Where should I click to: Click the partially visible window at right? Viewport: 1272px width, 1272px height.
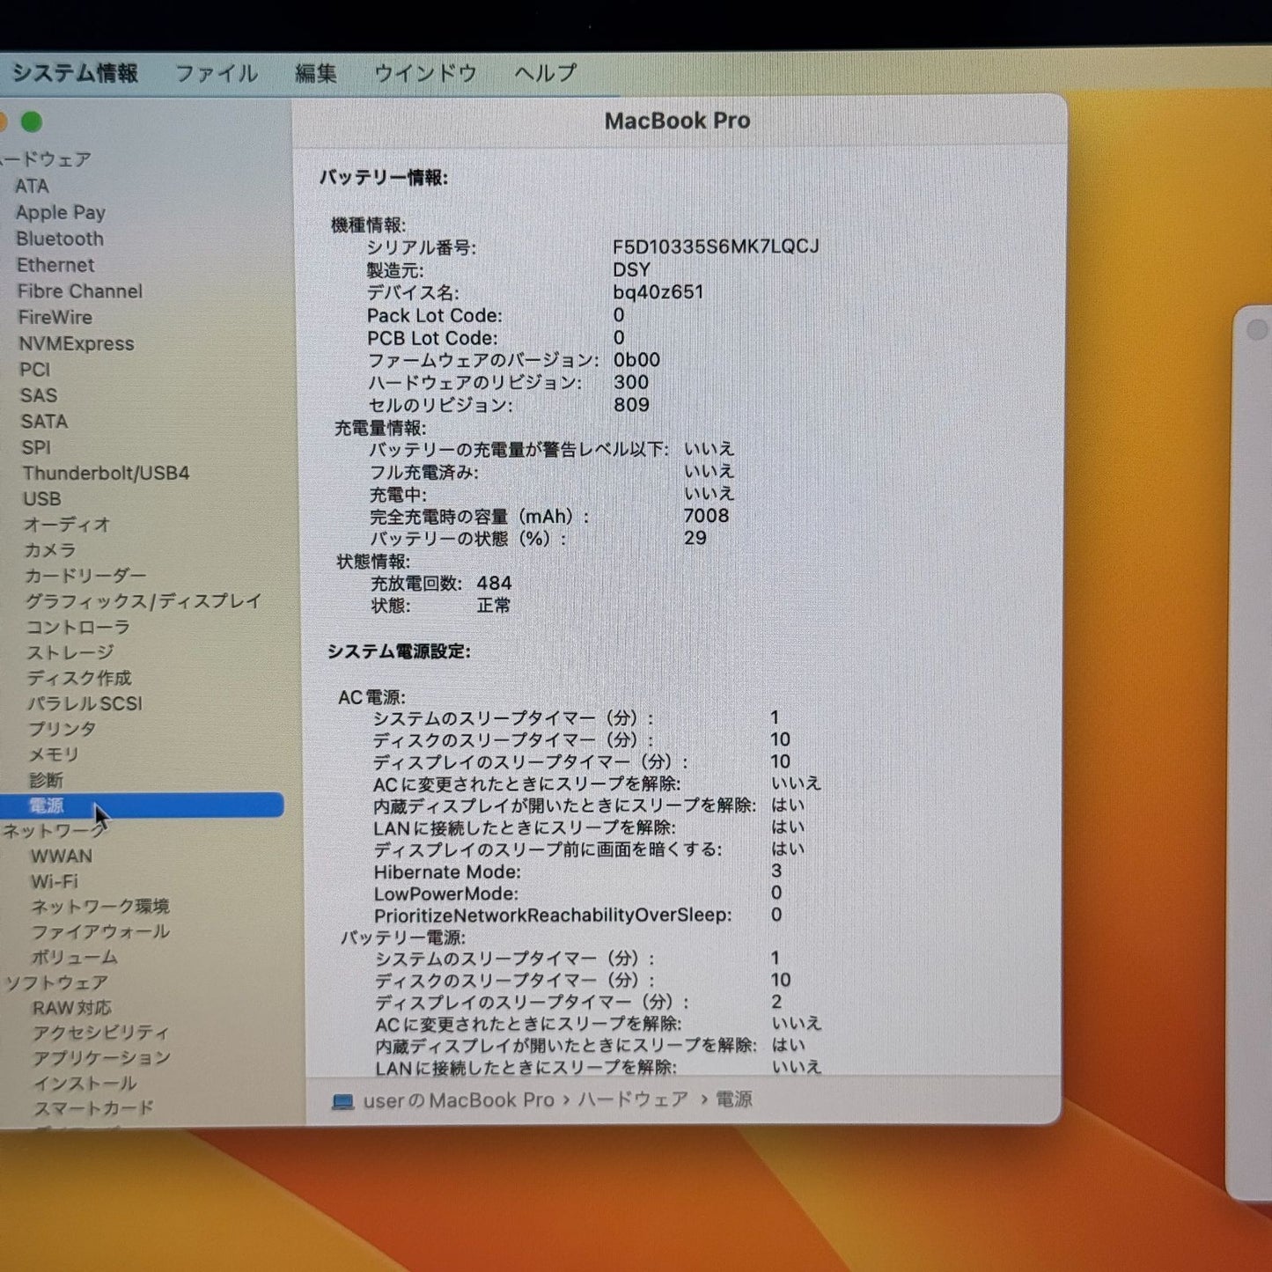pos(1250,753)
